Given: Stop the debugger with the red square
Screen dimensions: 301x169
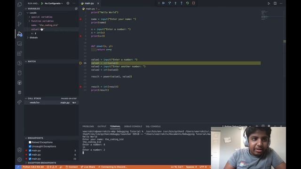Looking at the screenshot, I should pos(193,3).
